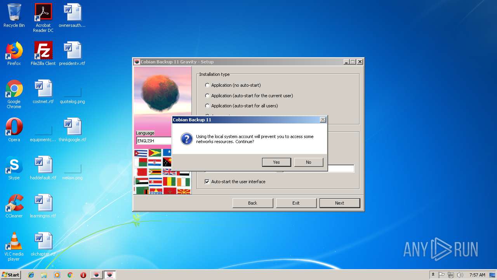Click the Back button in Setup
This screenshot has width=497, height=280.
point(253,203)
